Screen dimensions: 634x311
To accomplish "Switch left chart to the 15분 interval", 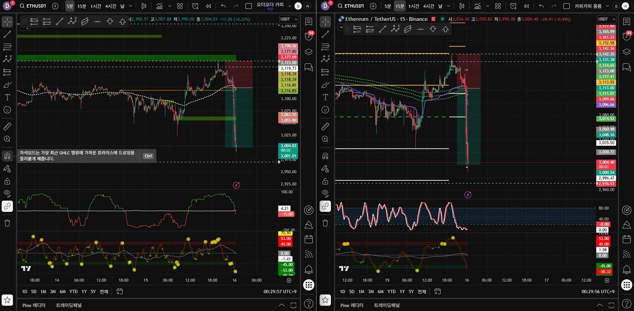I will (82, 6).
